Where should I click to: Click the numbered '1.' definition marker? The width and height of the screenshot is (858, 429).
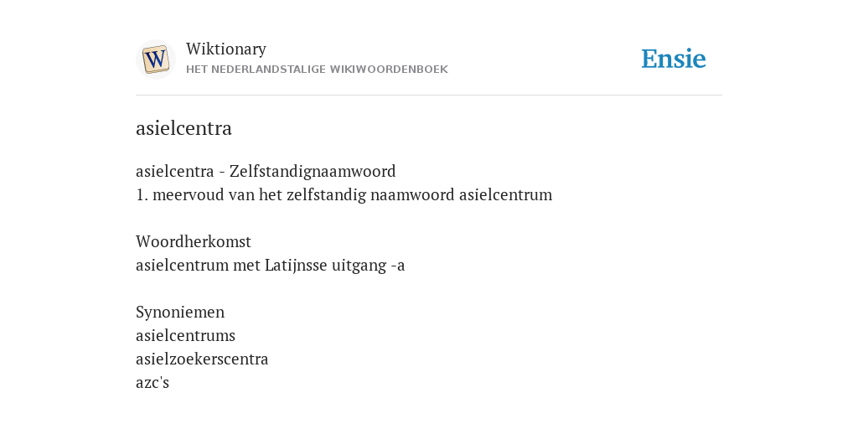click(142, 194)
